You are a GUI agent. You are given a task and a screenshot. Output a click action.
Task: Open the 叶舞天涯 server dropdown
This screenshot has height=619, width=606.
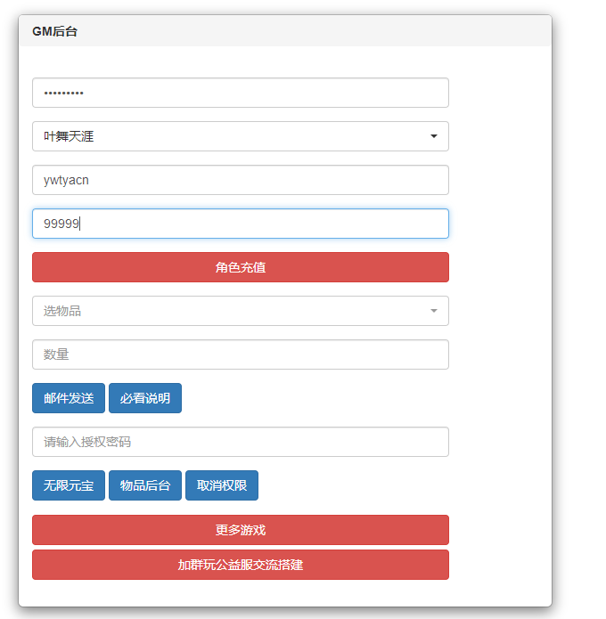point(241,136)
